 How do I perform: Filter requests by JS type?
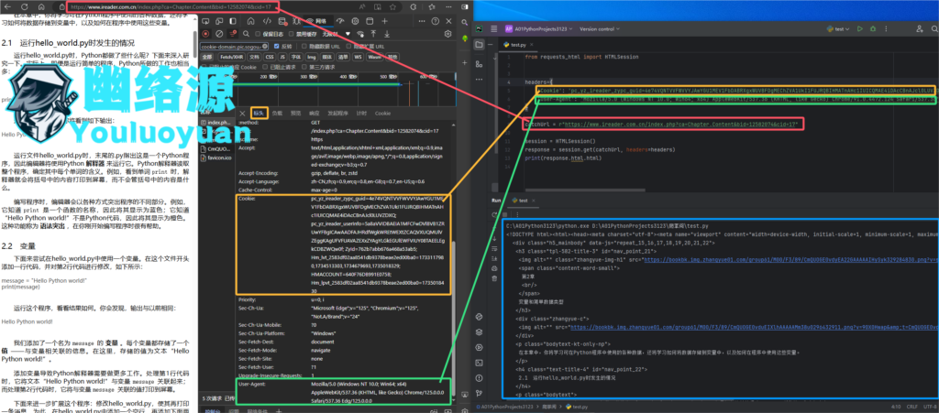282,58
